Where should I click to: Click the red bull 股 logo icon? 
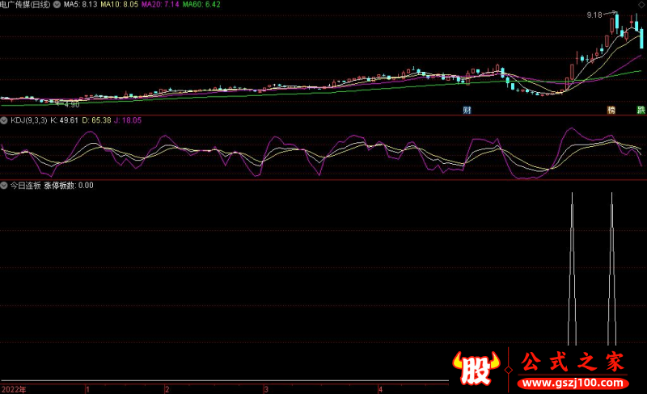tap(477, 370)
